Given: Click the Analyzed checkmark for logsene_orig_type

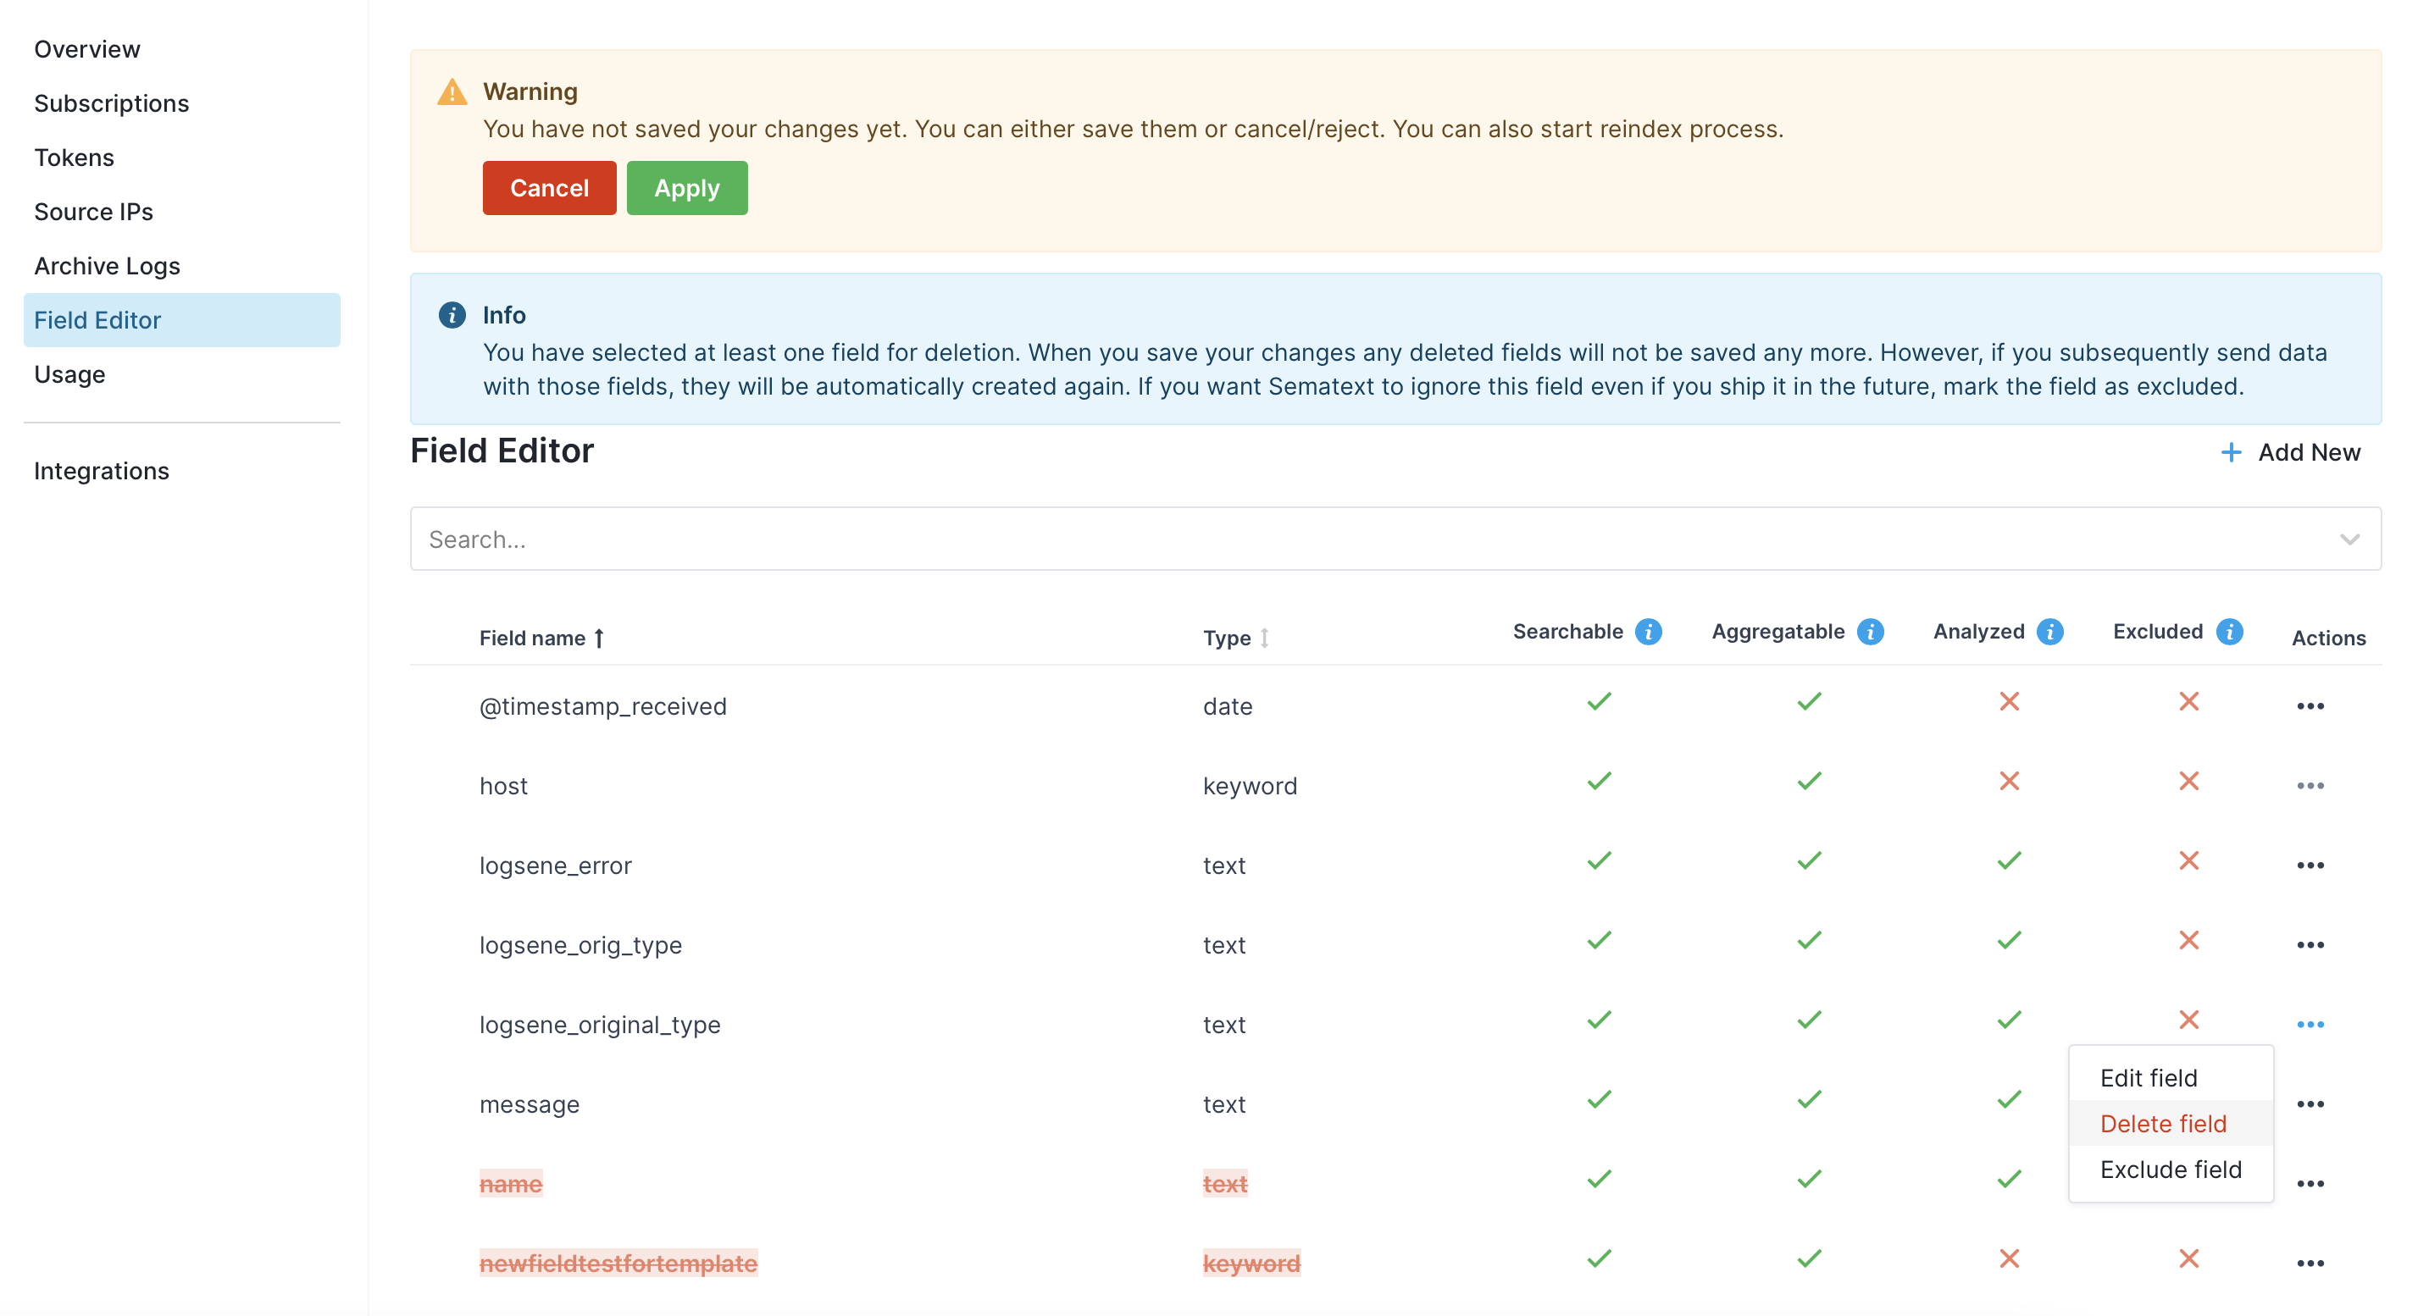Looking at the screenshot, I should point(2009,940).
